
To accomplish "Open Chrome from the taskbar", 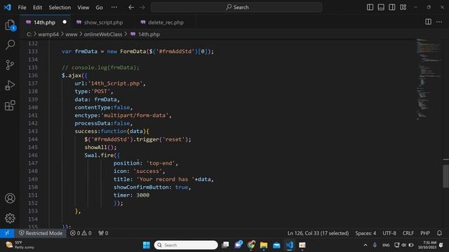I will point(251,245).
